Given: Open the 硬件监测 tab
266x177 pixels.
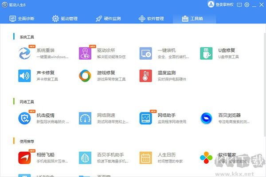Looking at the screenshot, I should [x=108, y=19].
